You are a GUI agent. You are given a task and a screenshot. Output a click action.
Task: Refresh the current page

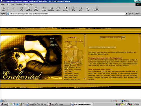click(29, 8)
